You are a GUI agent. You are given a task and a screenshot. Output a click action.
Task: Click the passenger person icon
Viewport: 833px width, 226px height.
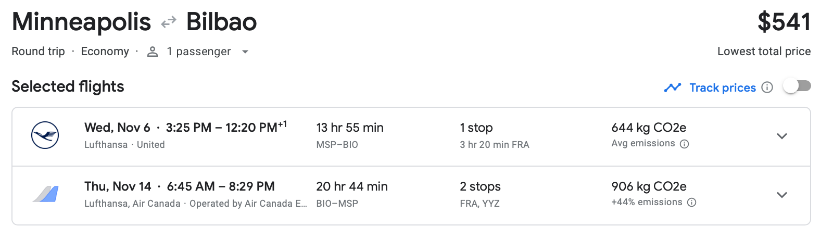[153, 52]
